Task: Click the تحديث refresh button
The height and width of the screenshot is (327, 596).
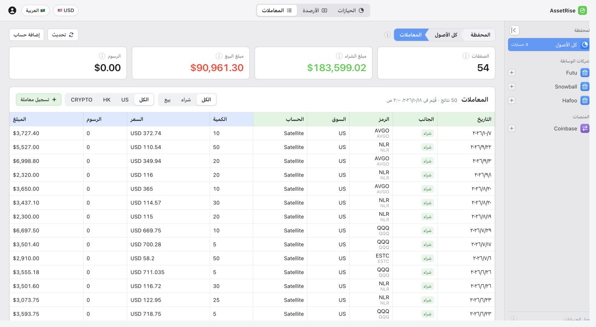Action: 63,35
